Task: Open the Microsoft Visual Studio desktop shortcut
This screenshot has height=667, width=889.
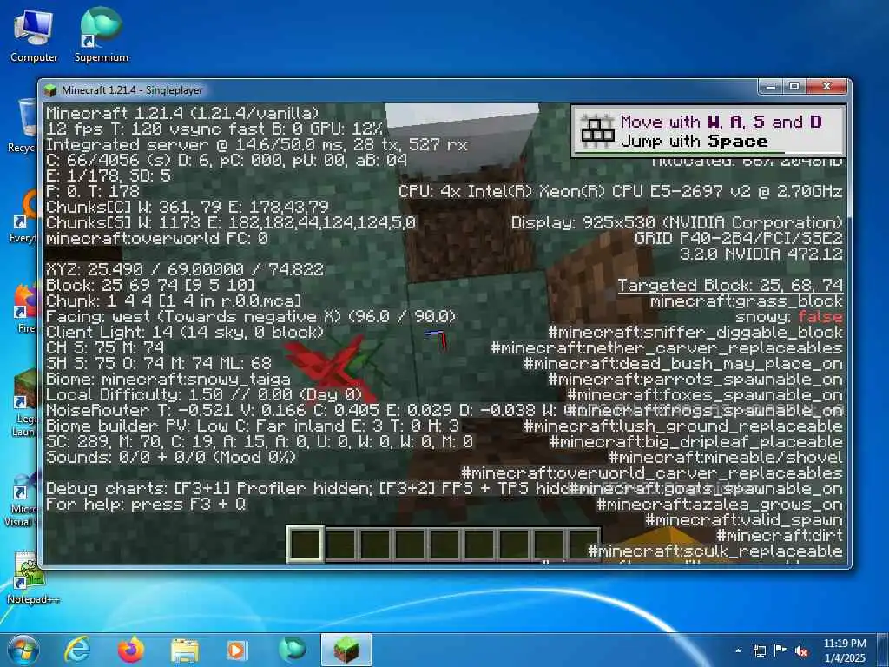Action: pos(23,500)
